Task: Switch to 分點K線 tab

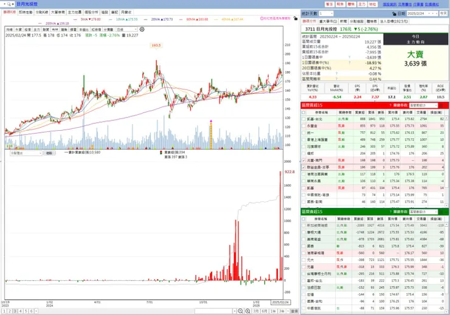Action: [x=42, y=12]
